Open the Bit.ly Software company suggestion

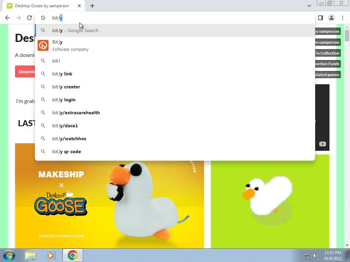click(175, 45)
